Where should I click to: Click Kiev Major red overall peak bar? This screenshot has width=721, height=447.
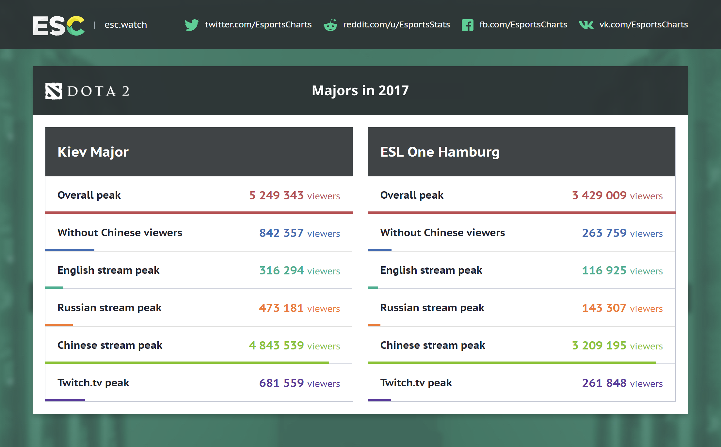[199, 212]
